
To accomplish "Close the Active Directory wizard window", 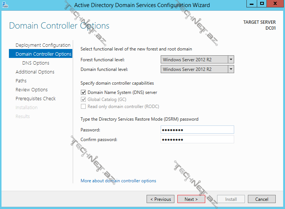I will point(276,4).
